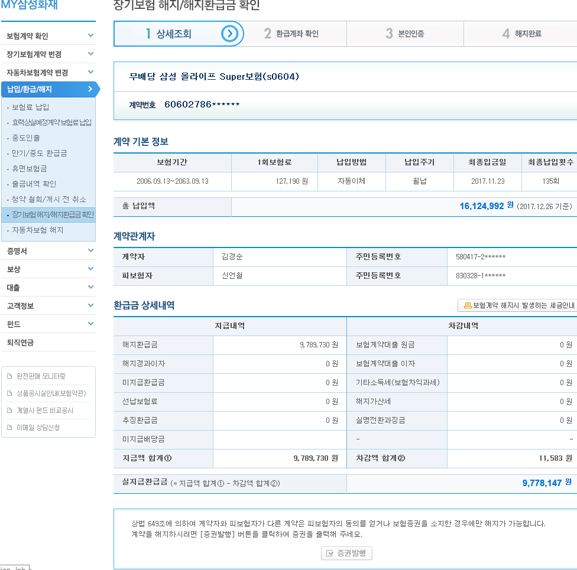577x570 pixels.
Task: Click document icon beside 상품공시실안내(보험약관)
Action: [9, 393]
